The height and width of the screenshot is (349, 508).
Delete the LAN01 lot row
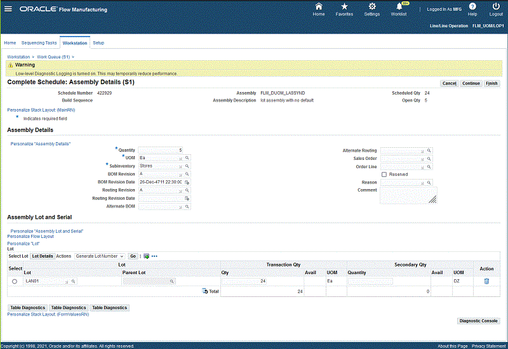486,281
